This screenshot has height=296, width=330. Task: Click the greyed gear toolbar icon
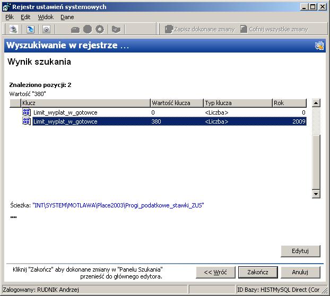point(100,29)
